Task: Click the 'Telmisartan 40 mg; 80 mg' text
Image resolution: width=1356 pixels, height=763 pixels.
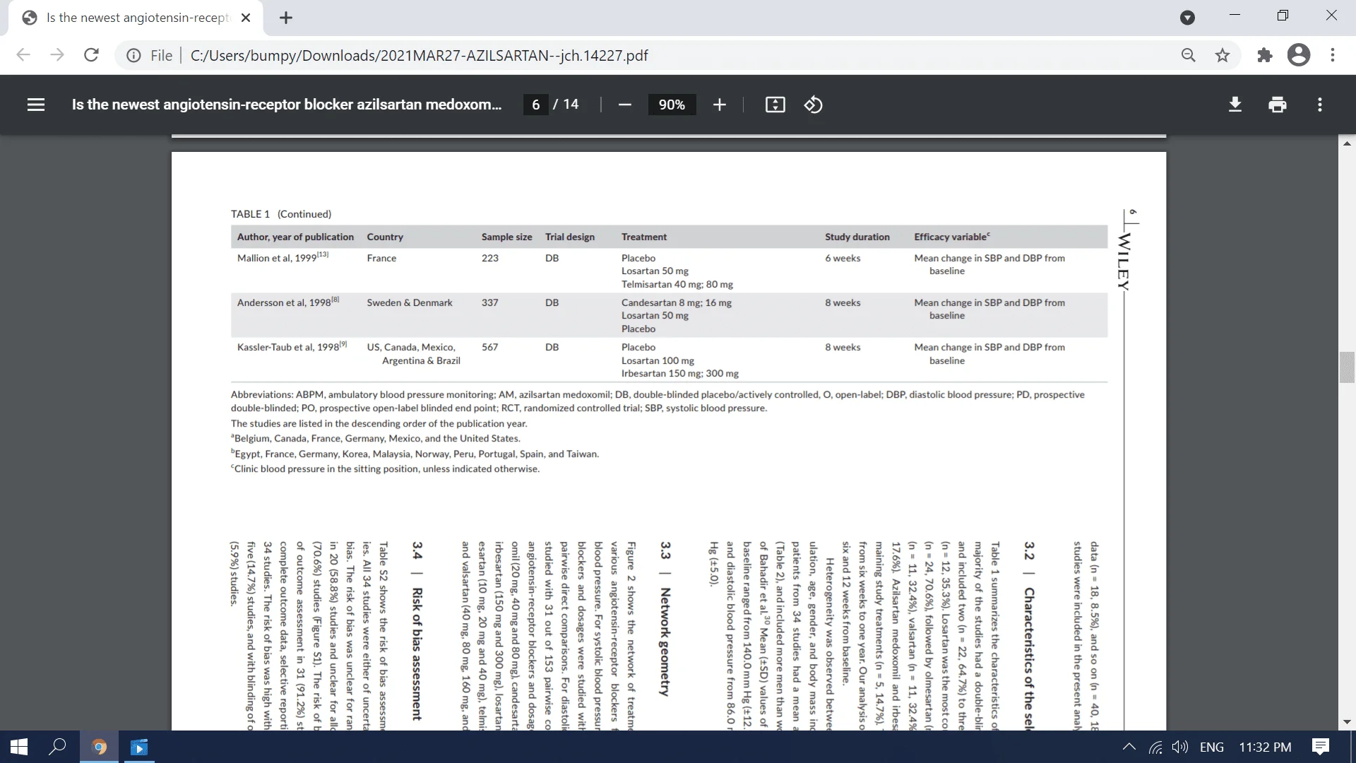Action: click(x=677, y=284)
